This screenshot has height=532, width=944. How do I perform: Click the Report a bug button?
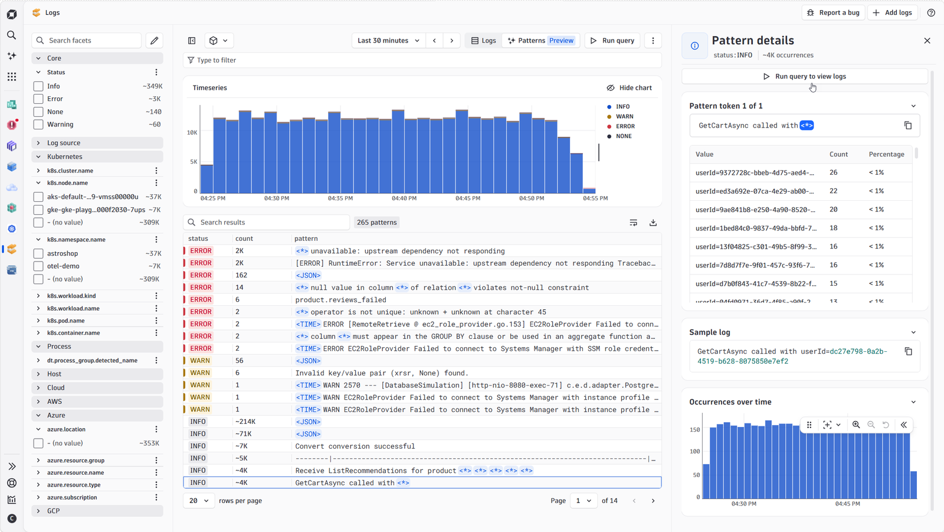click(833, 12)
